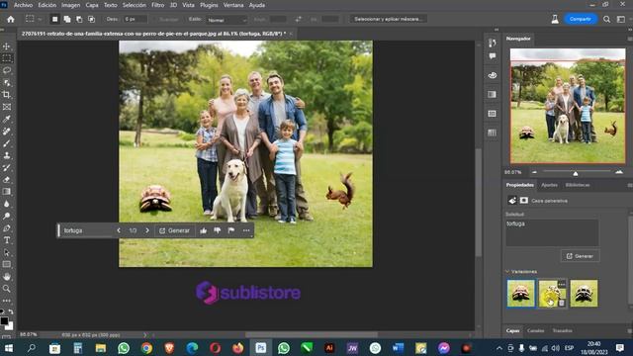Delete the second tortuga variation with trash icon
The height and width of the screenshot is (356, 633).
point(562,303)
